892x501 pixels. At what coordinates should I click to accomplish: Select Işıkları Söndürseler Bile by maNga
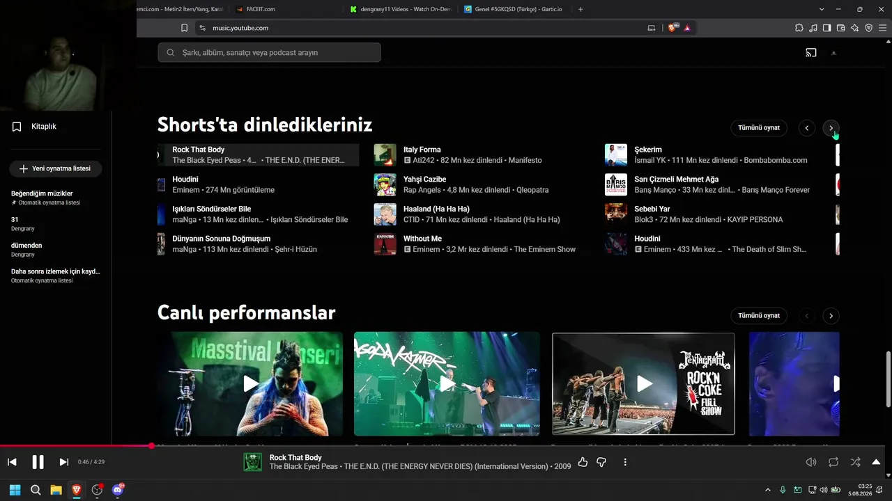point(259,214)
